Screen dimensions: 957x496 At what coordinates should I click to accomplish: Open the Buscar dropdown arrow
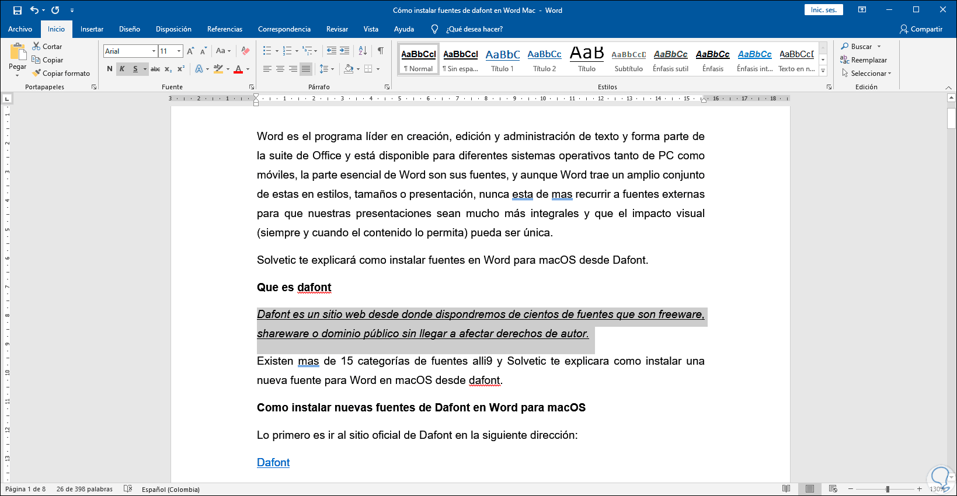tap(879, 47)
